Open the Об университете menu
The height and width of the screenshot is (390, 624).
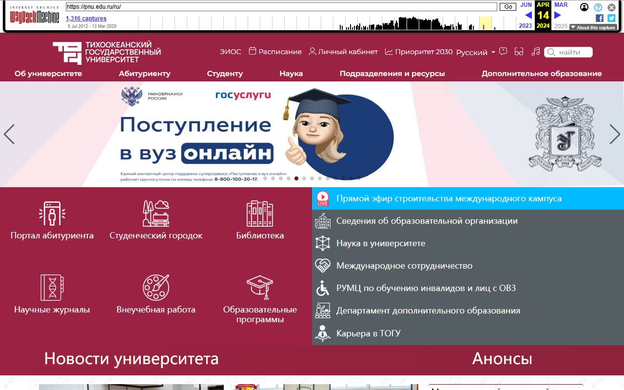(48, 74)
